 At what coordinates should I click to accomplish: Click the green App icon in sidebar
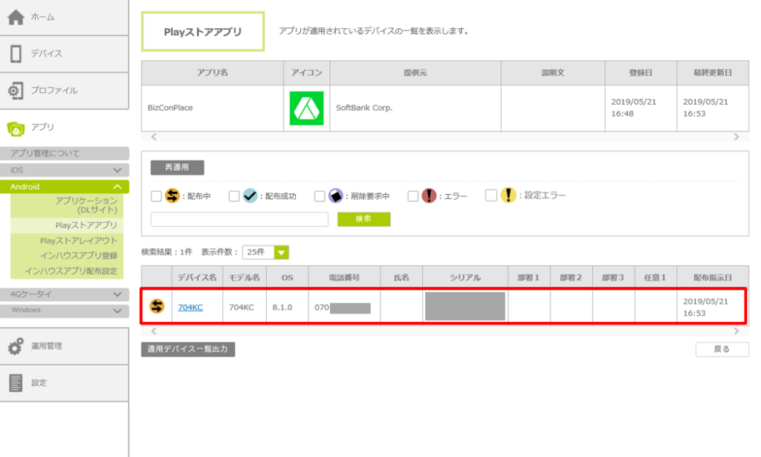[16, 128]
